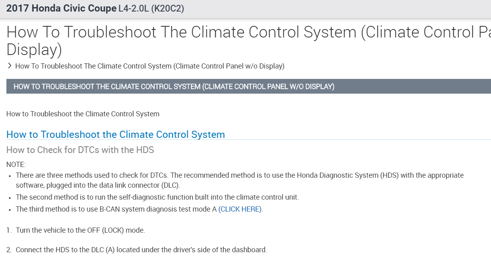Click the 'NOTE:' label

tap(16, 165)
